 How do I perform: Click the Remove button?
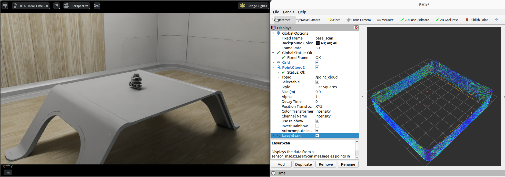click(x=326, y=164)
